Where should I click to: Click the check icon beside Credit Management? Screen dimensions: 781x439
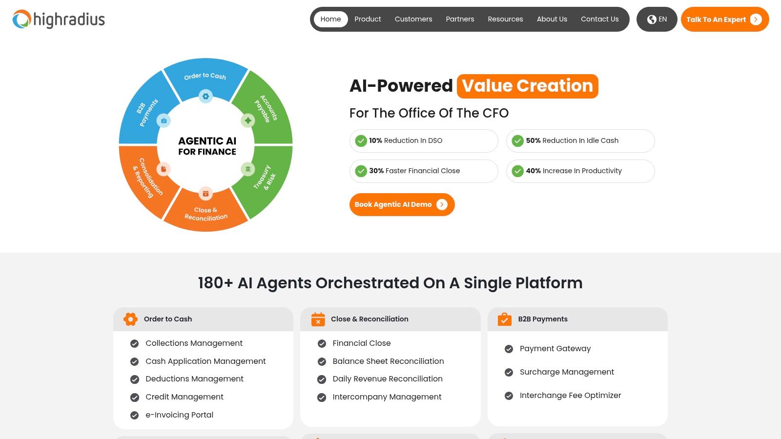tap(134, 397)
